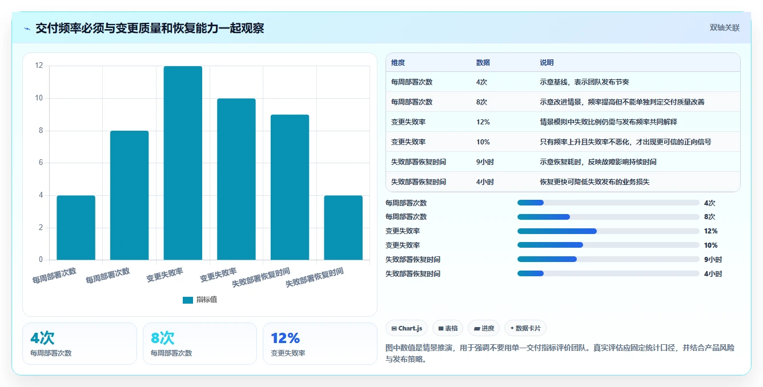The width and height of the screenshot is (763, 387).
Task: Click the y-axis label 6
Action: 41,163
